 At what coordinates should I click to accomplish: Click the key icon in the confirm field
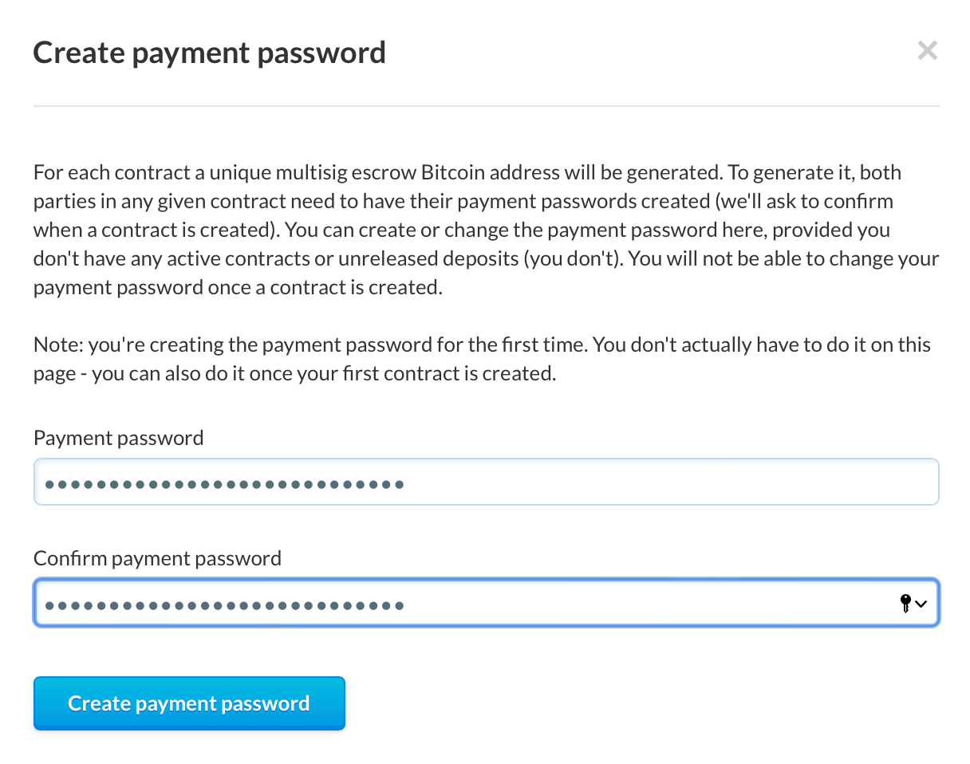point(905,604)
